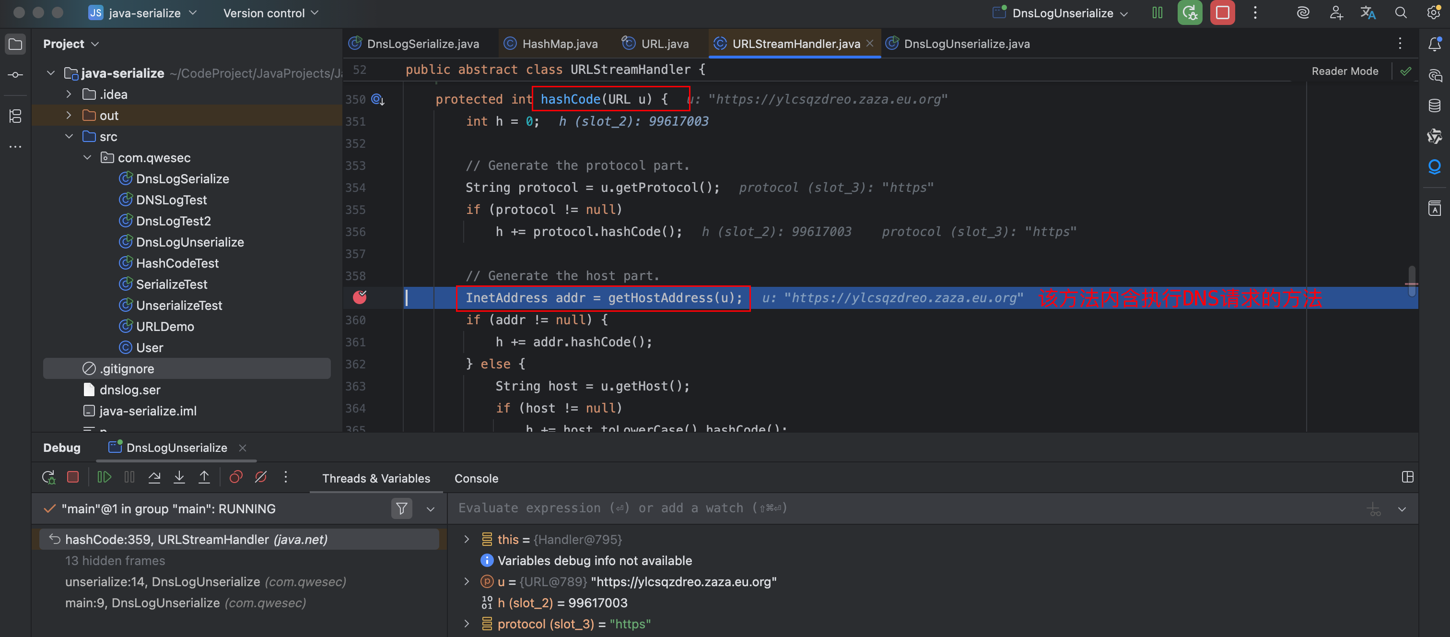Toggle breakpoint on line 359
This screenshot has width=1450, height=637.
[360, 297]
